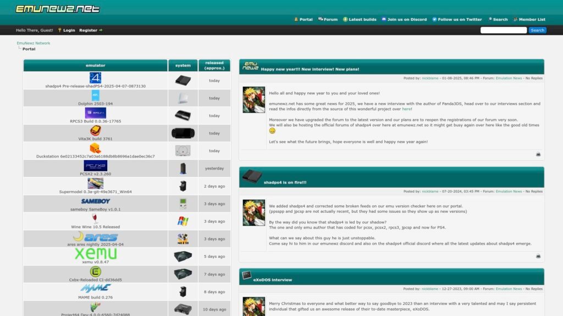
Task: Click the 'system' column header
Action: 183,66
